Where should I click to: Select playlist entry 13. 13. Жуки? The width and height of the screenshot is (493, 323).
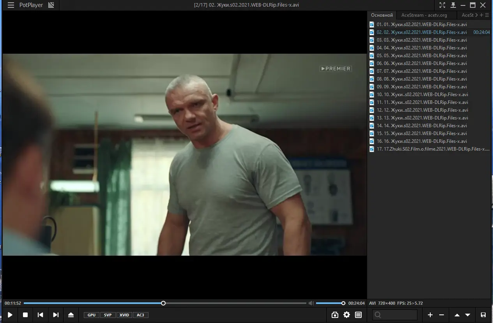point(429,118)
